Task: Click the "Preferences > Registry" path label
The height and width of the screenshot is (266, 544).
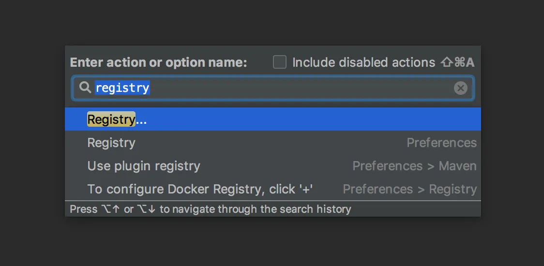Action: 410,190
